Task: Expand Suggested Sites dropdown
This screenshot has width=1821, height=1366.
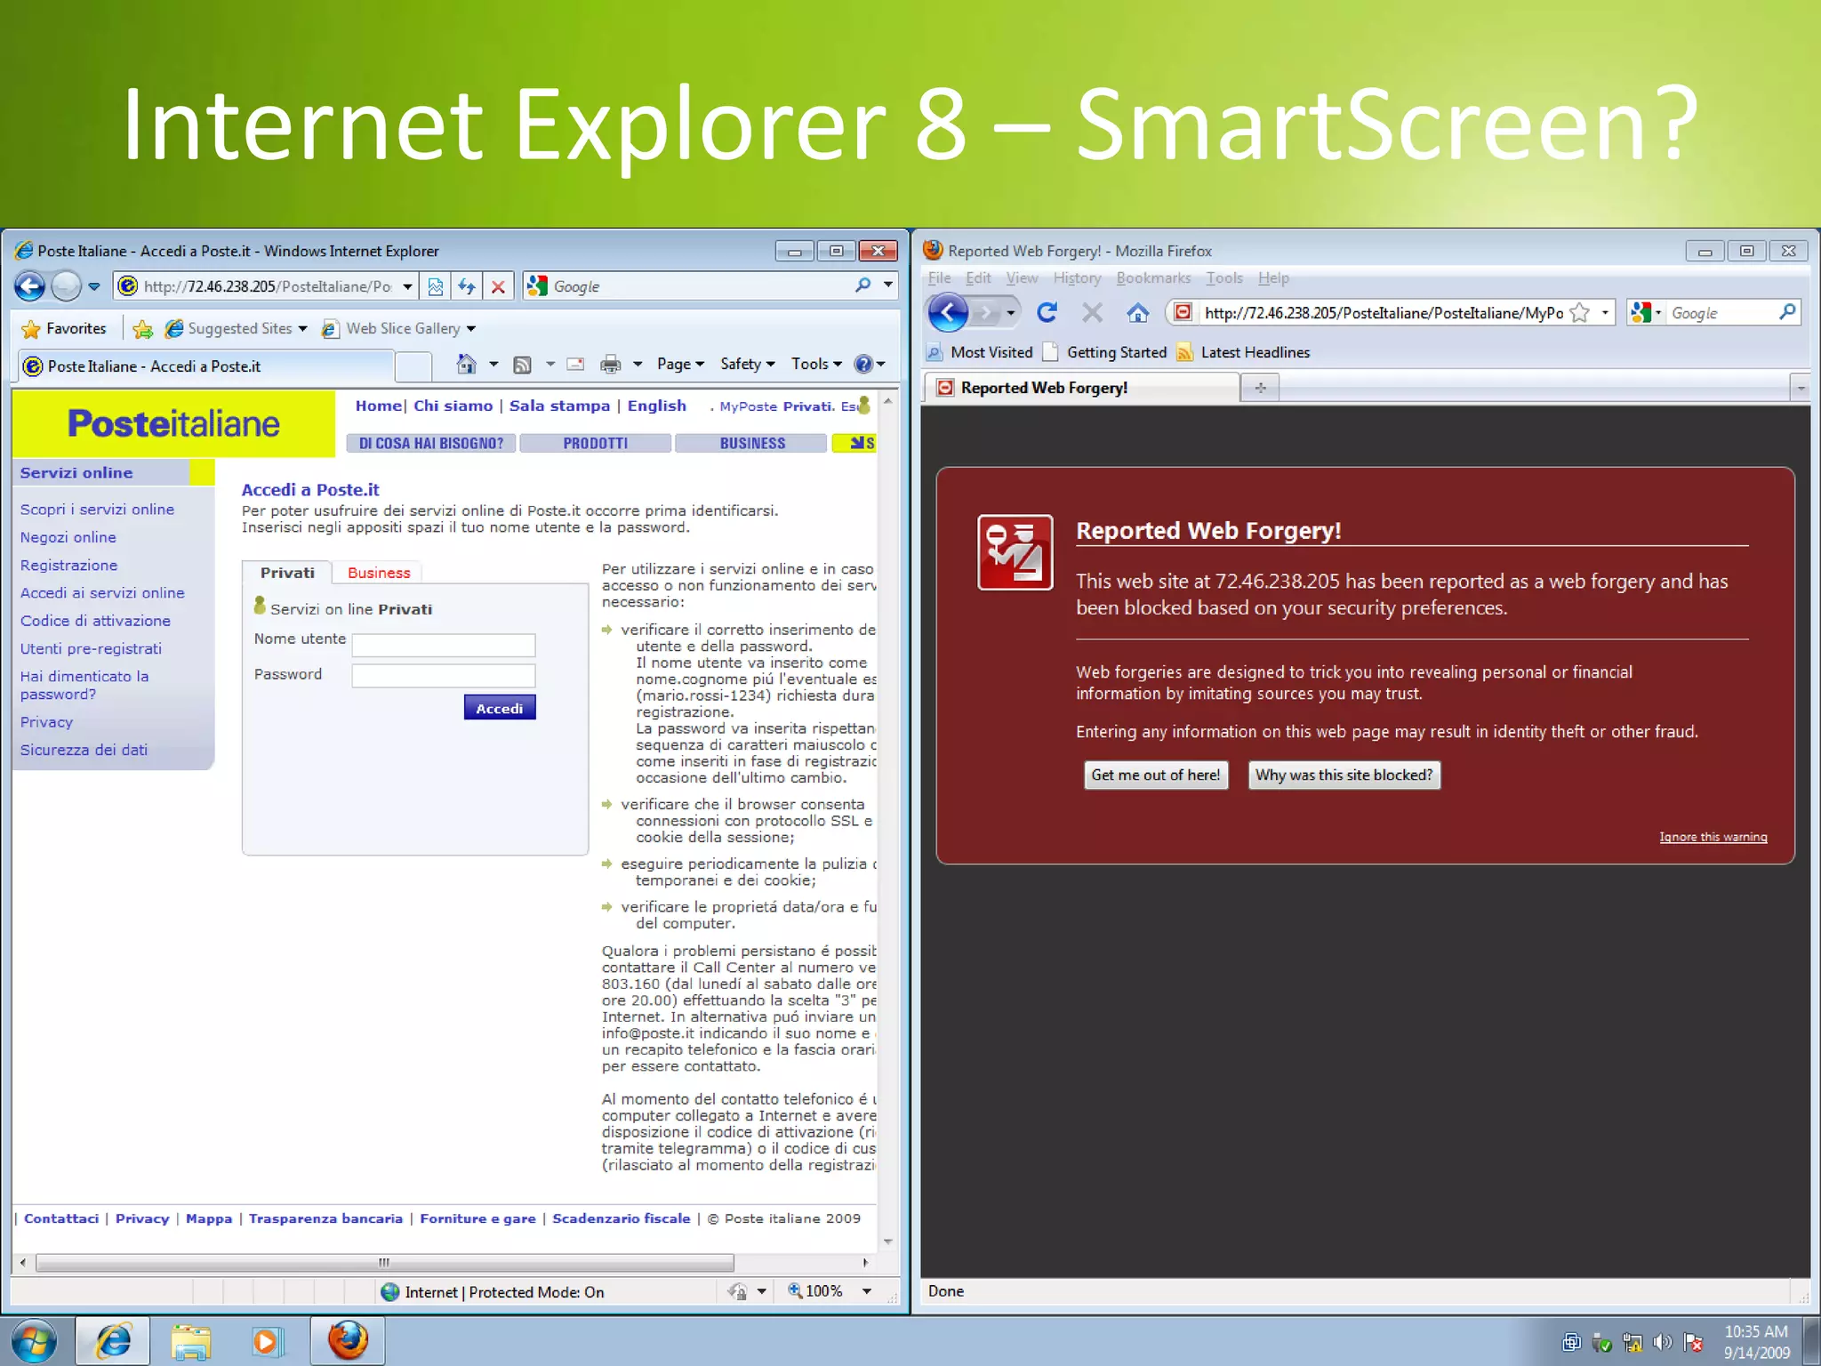Action: [x=302, y=329]
